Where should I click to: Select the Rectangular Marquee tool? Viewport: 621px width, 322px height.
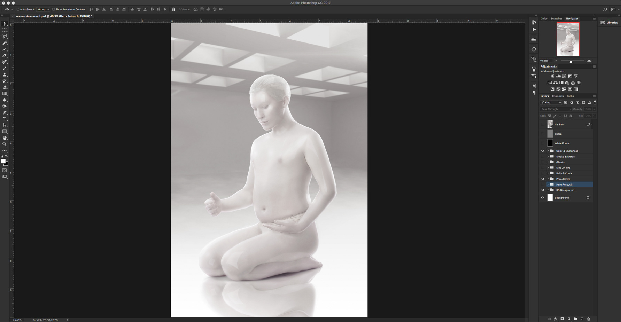[x=5, y=30]
